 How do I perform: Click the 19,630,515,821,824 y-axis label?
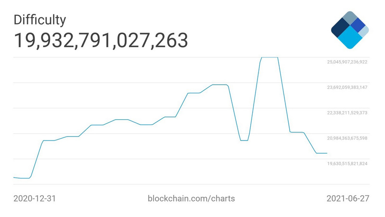click(x=347, y=164)
